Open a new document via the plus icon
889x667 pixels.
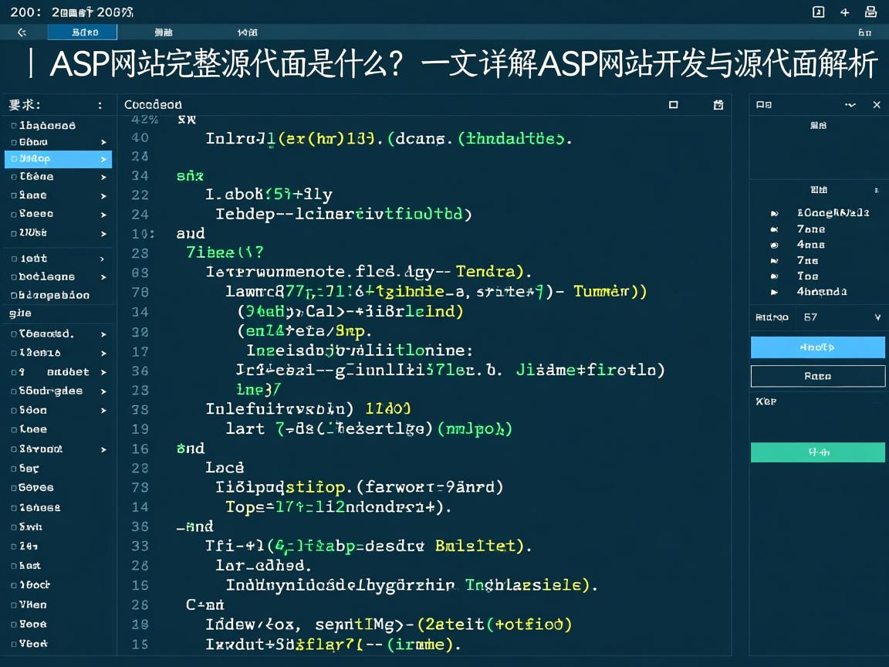tap(845, 12)
